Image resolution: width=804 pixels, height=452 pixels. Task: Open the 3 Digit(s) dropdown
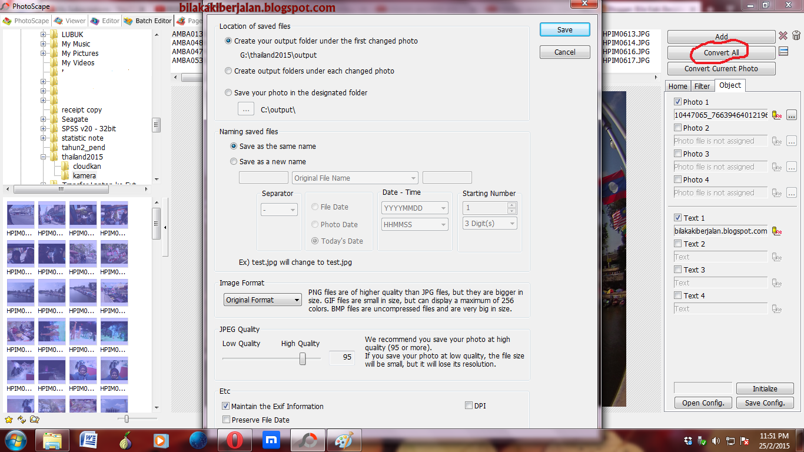point(490,224)
